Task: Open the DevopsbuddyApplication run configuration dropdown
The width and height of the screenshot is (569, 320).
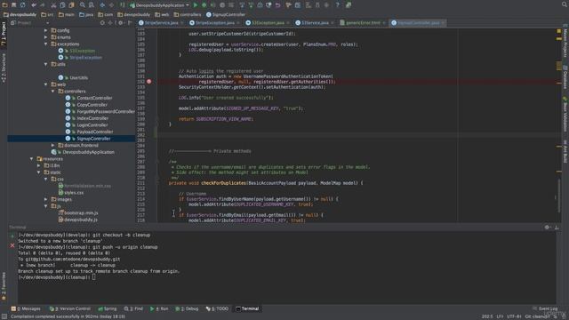Action: coord(160,5)
